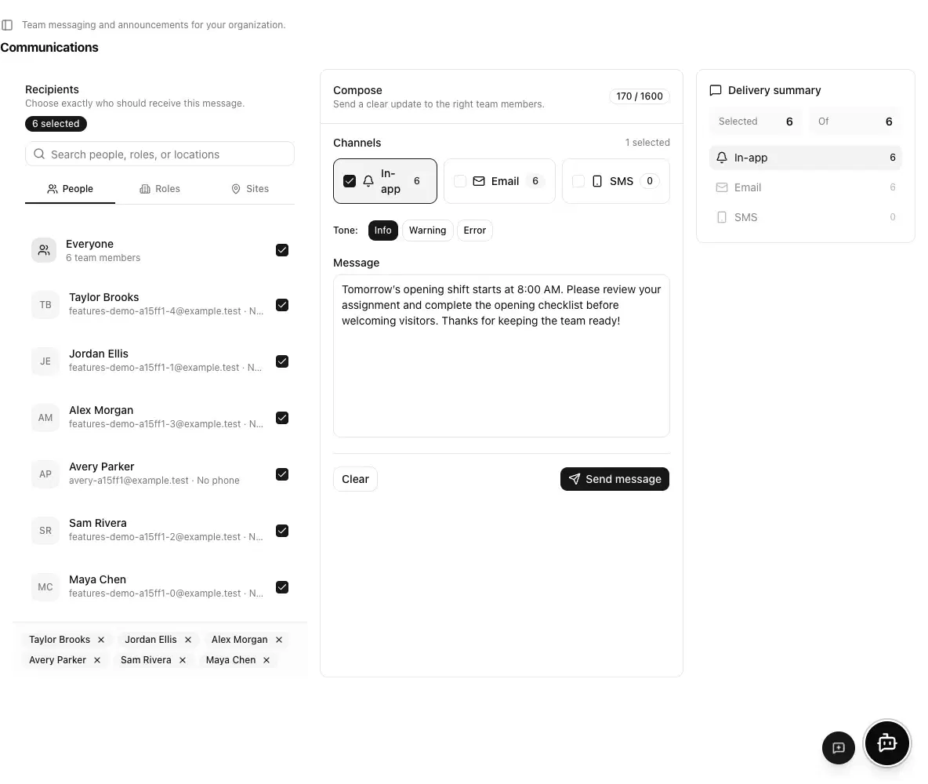Open the feedback message bubble button

[x=838, y=748]
